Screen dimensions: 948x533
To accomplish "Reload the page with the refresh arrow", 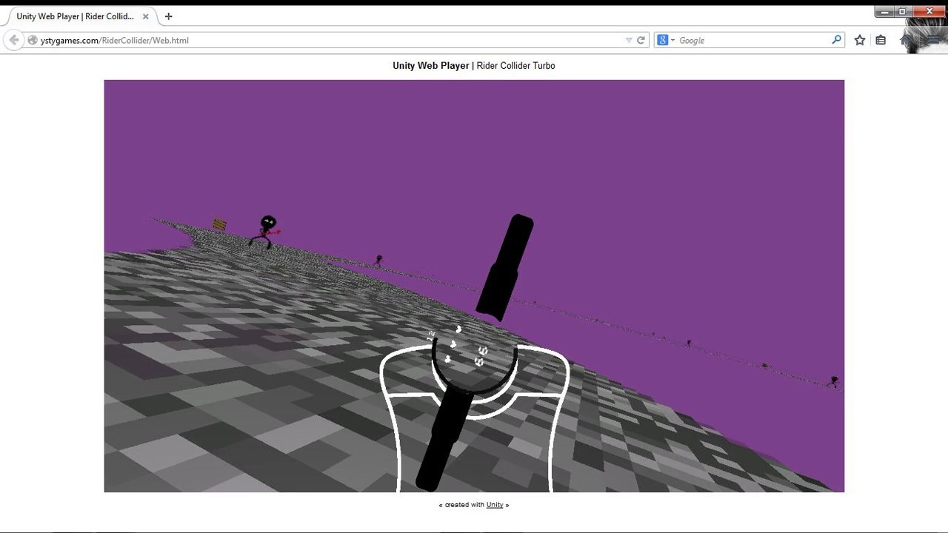I will pos(641,40).
